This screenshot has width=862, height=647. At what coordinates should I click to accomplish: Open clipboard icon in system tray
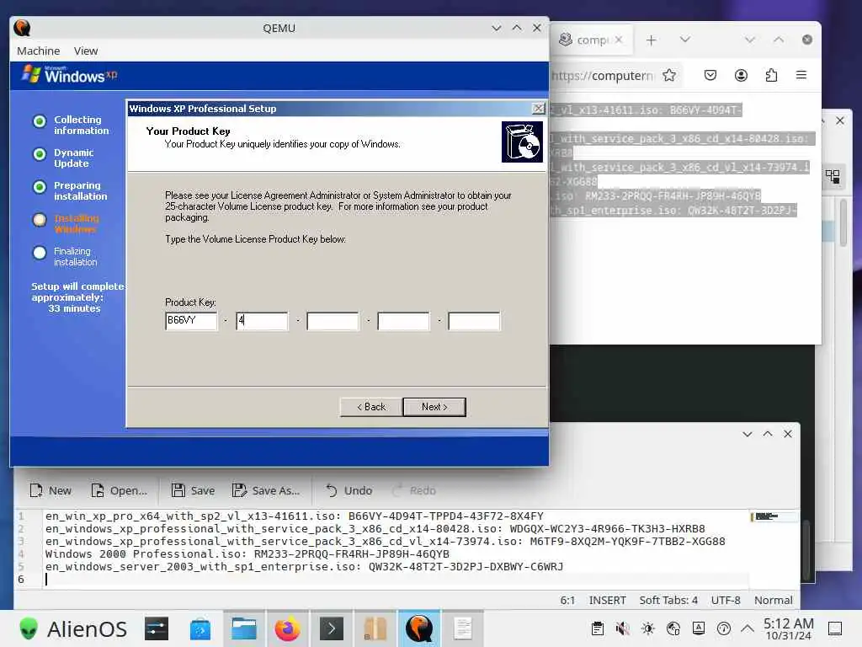point(598,628)
